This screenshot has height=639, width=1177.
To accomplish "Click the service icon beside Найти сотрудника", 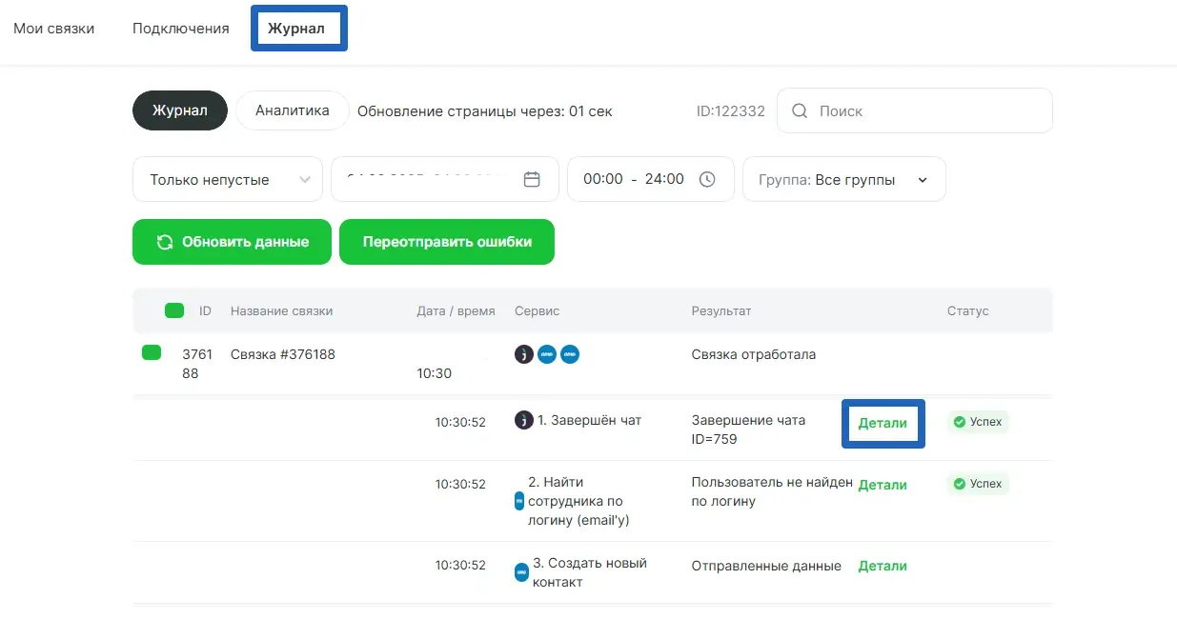I will tap(519, 501).
